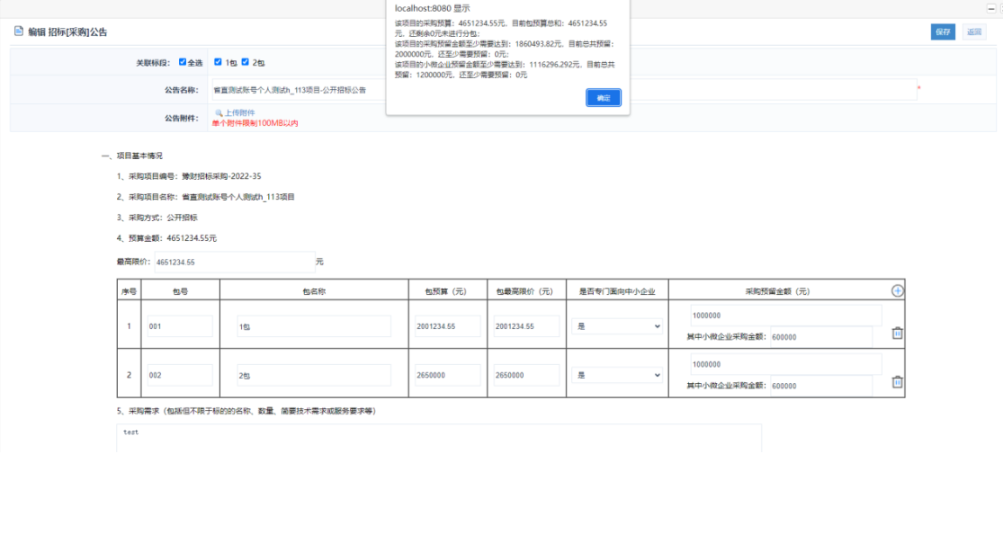The width and height of the screenshot is (1003, 534).
Task: Click the plus icon to add a package row
Action: click(x=897, y=290)
